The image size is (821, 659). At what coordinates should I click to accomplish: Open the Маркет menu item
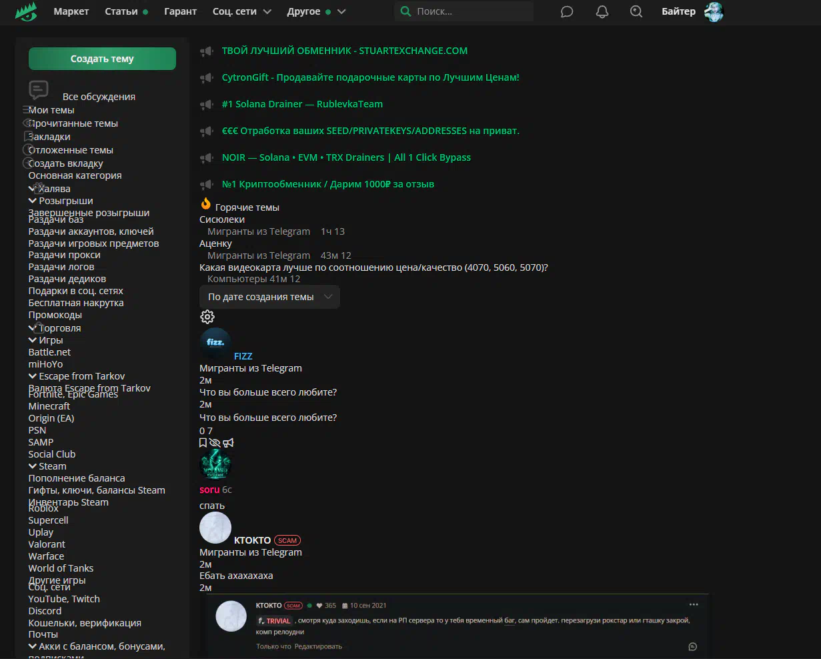pyautogui.click(x=71, y=11)
